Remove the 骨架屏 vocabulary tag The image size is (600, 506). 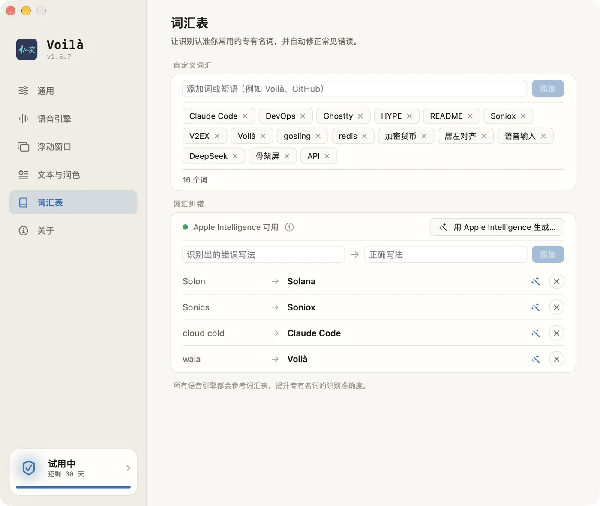(287, 156)
